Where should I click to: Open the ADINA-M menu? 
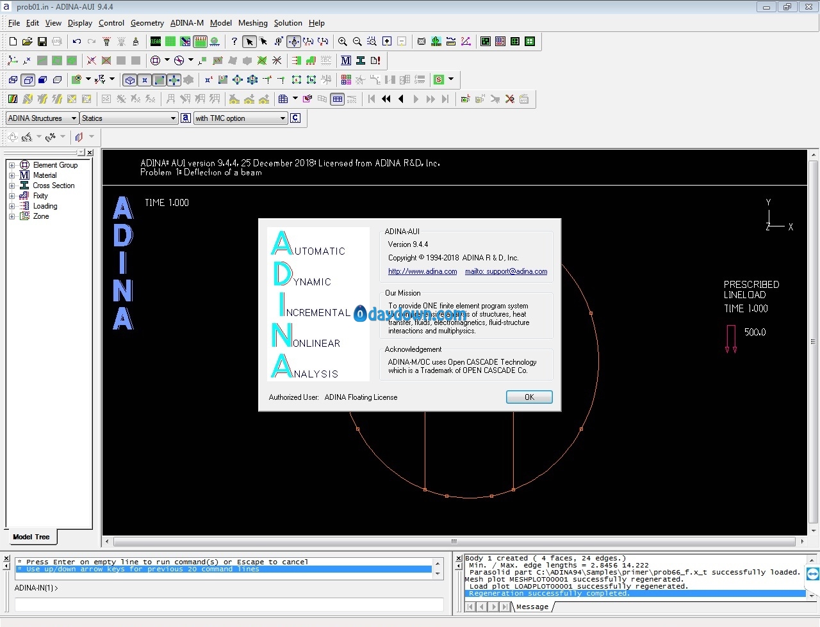pos(187,23)
